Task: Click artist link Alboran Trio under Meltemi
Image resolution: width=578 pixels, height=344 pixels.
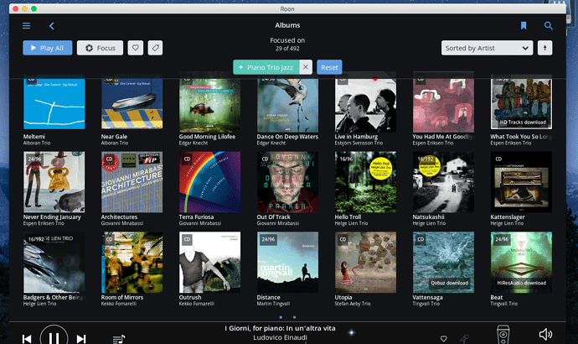Action: (37, 143)
